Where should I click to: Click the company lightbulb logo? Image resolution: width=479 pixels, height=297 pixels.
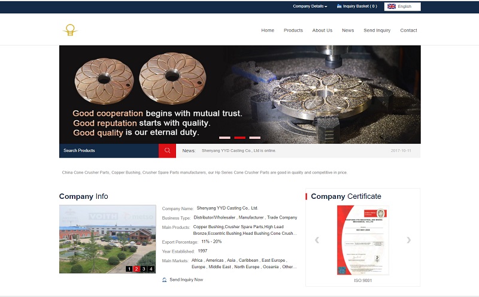[x=70, y=30]
